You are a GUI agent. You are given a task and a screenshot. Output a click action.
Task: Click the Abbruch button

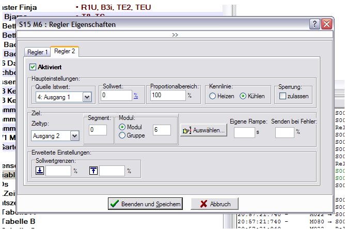pyautogui.click(x=214, y=204)
